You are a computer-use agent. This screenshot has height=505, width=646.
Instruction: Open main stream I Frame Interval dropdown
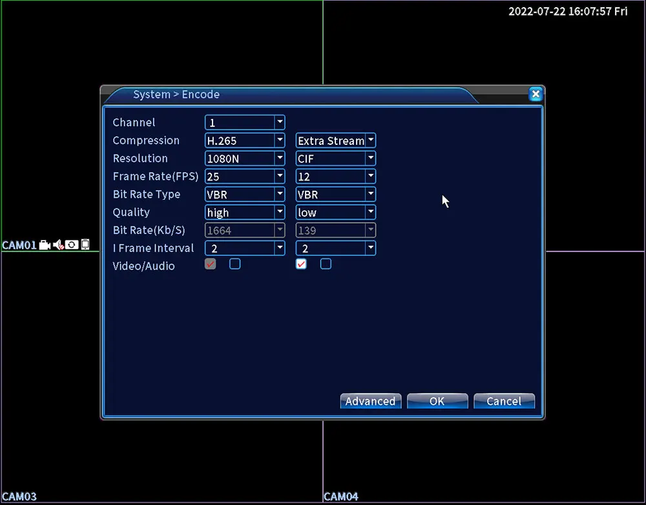click(245, 248)
